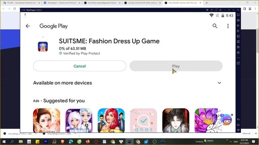Screen dimensions: 259x145
Task: Show more NoxPlayer sidebar tools ellipsis
Action: coord(238,58)
